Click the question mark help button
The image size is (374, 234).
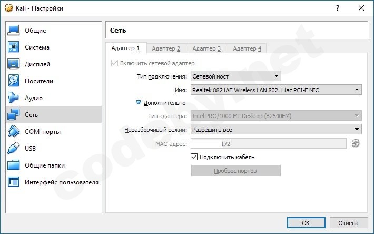tap(338, 8)
